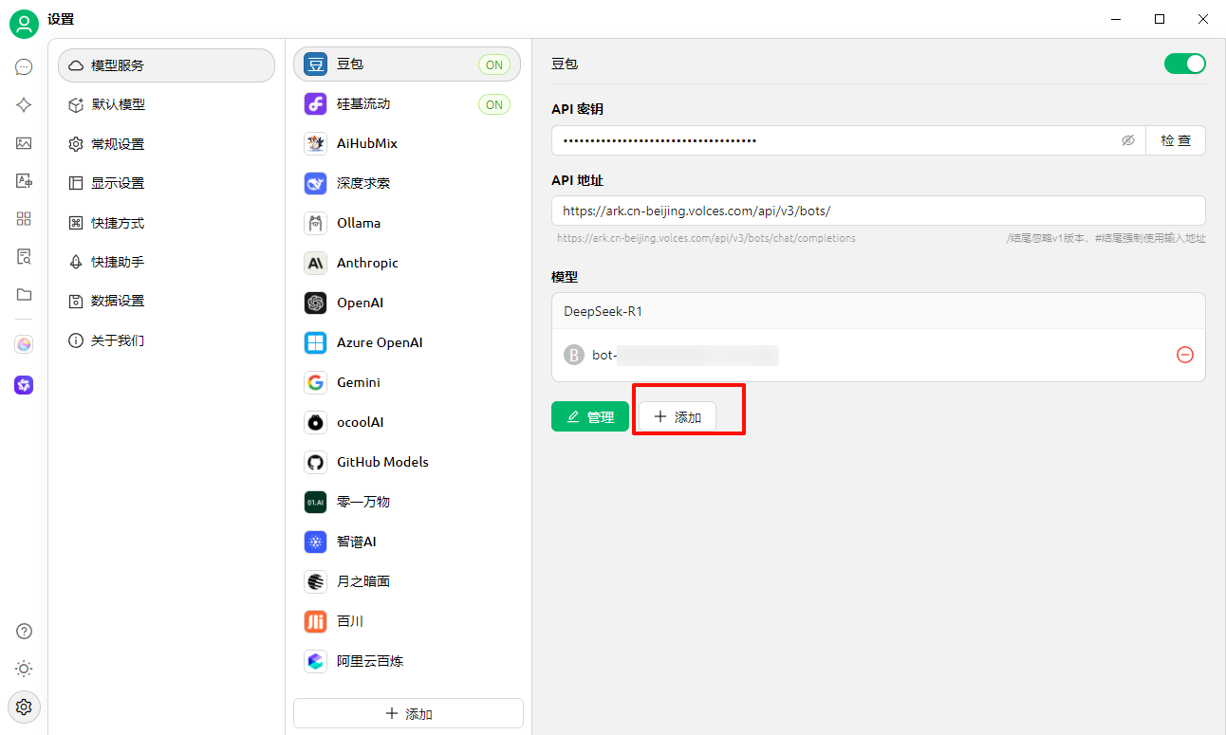1226x735 pixels.
Task: Open the mini apps grid icon
Action: [24, 219]
